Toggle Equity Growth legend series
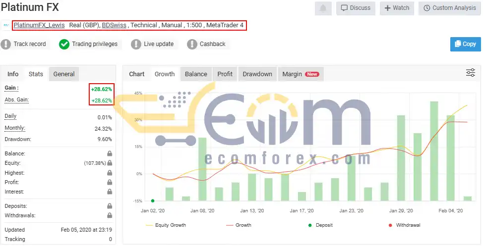This screenshot has height=246, width=483. click(166, 225)
